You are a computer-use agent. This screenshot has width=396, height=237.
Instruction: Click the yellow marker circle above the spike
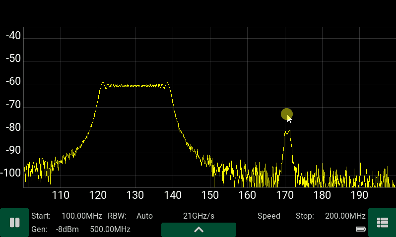pyautogui.click(x=286, y=115)
